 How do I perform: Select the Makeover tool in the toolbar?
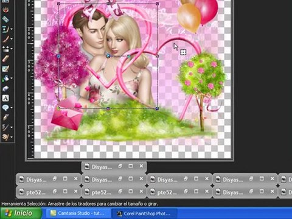click(x=5, y=19)
